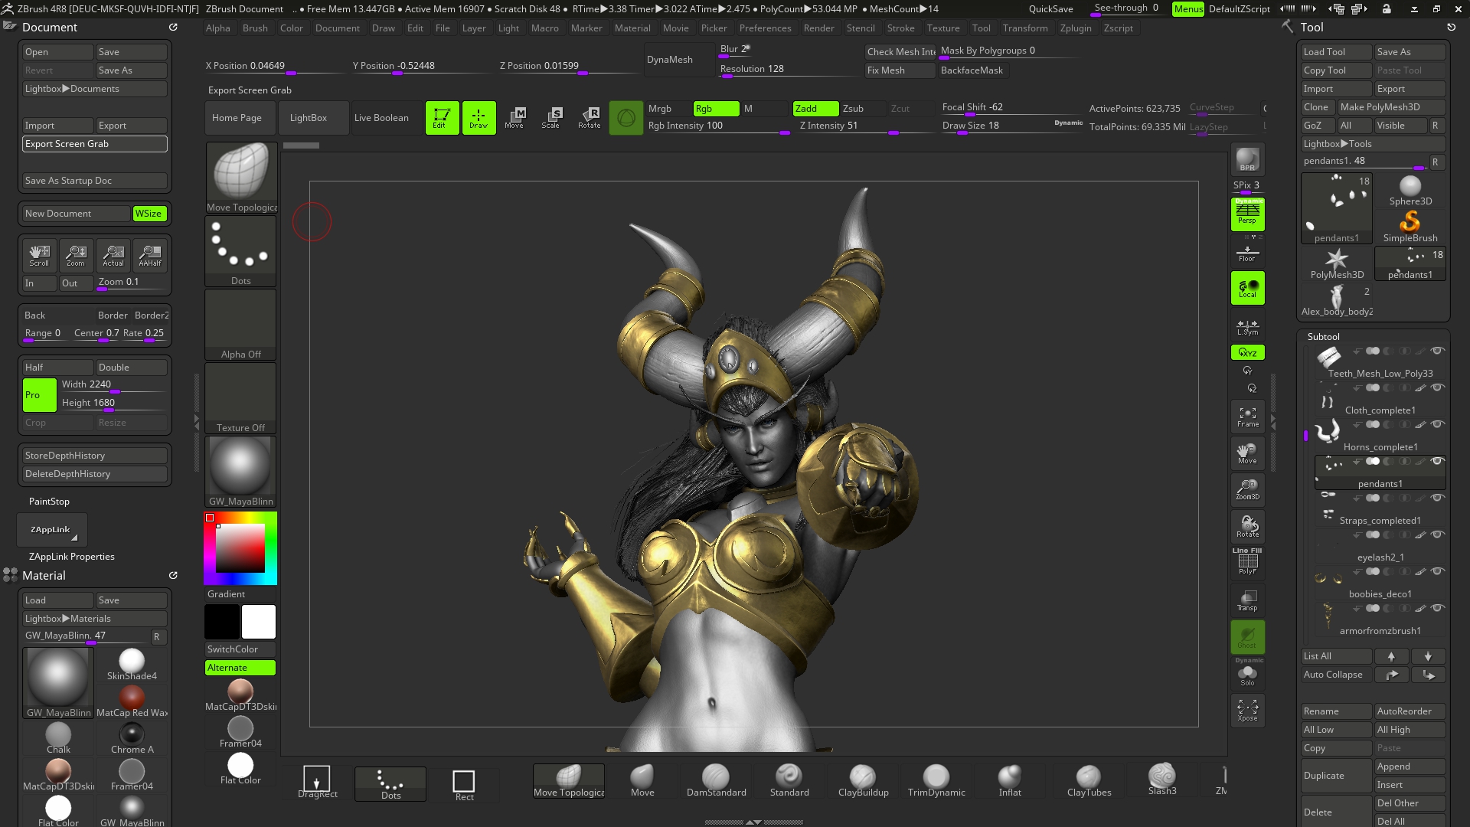Select the Rotate transform icon in top shelf
The height and width of the screenshot is (827, 1470).
[x=589, y=118]
